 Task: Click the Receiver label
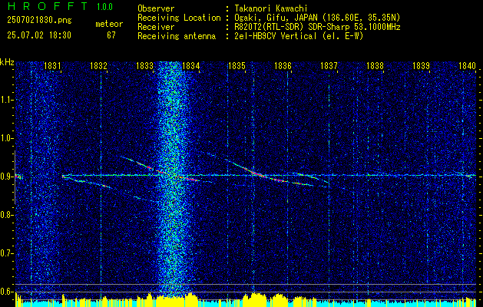pos(156,27)
